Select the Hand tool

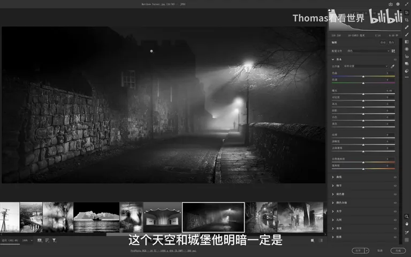pyautogui.click(x=407, y=224)
